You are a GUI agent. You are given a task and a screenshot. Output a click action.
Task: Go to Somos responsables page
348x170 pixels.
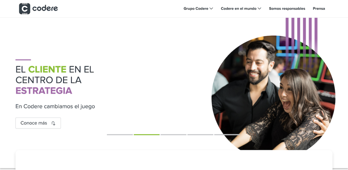[287, 8]
